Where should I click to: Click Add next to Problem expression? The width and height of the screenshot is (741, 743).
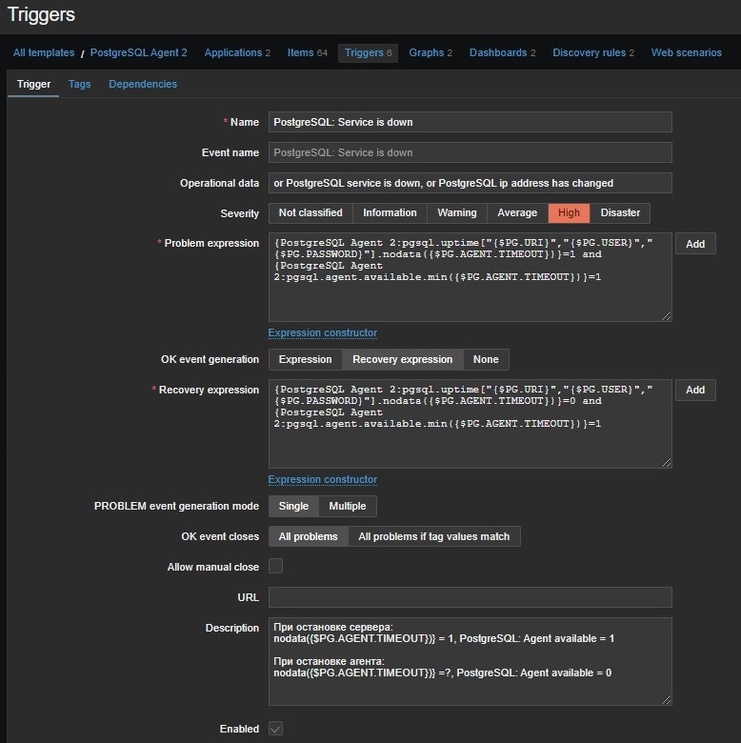[695, 244]
